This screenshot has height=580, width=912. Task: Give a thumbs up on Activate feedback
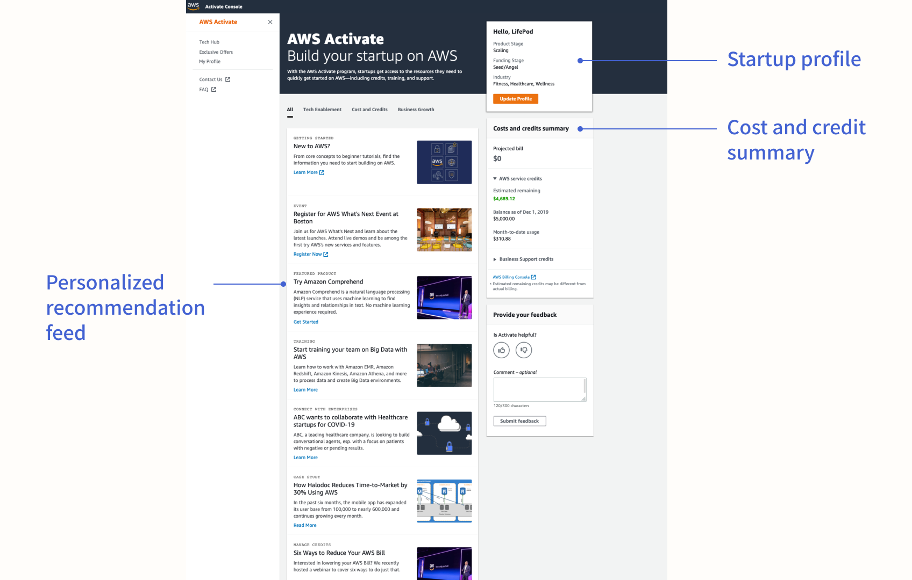[501, 350]
